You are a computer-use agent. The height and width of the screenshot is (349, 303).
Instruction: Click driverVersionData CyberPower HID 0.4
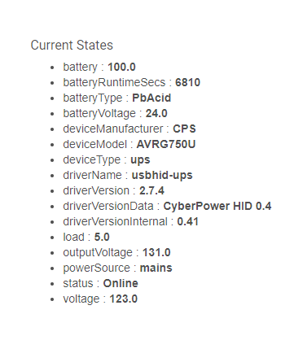tap(217, 206)
